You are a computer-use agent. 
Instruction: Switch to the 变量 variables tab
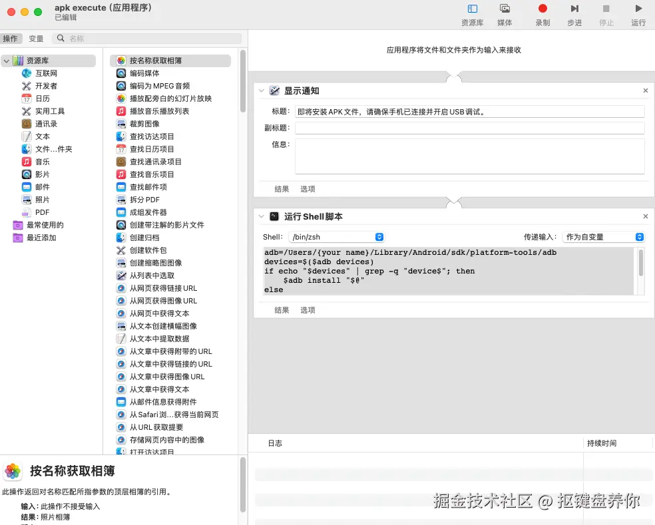click(36, 39)
